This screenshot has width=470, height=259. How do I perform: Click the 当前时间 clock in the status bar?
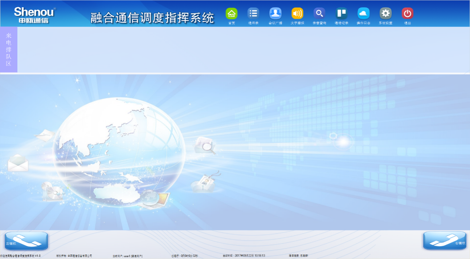[244, 255]
